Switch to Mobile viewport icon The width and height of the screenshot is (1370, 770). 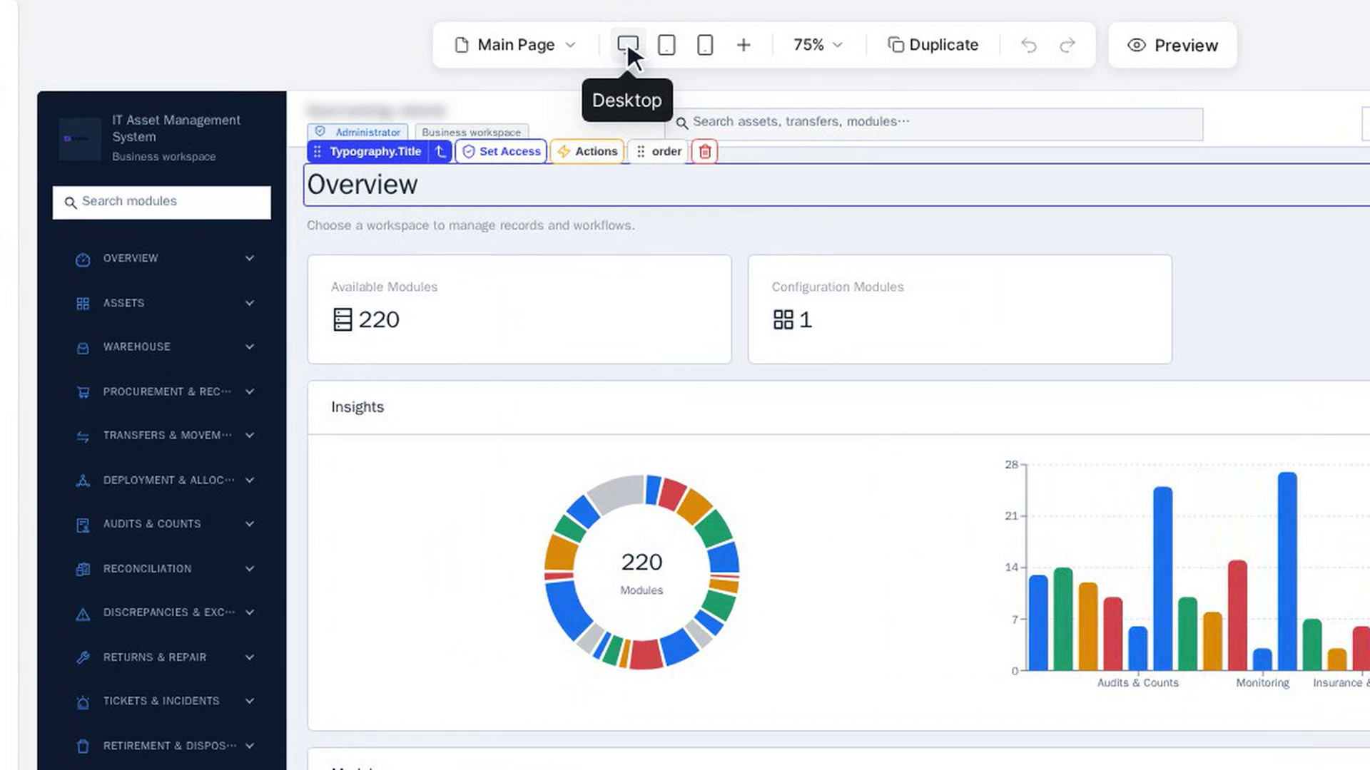pos(705,45)
